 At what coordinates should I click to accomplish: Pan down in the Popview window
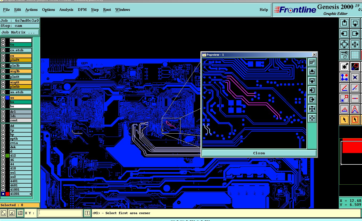(x=312, y=81)
